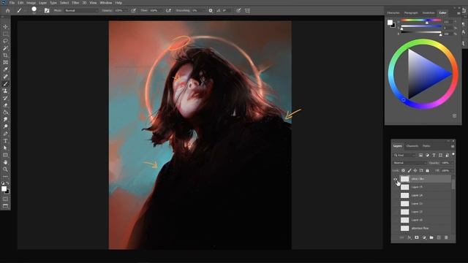Select the Smudge tool
The height and width of the screenshot is (263, 468).
click(x=5, y=120)
